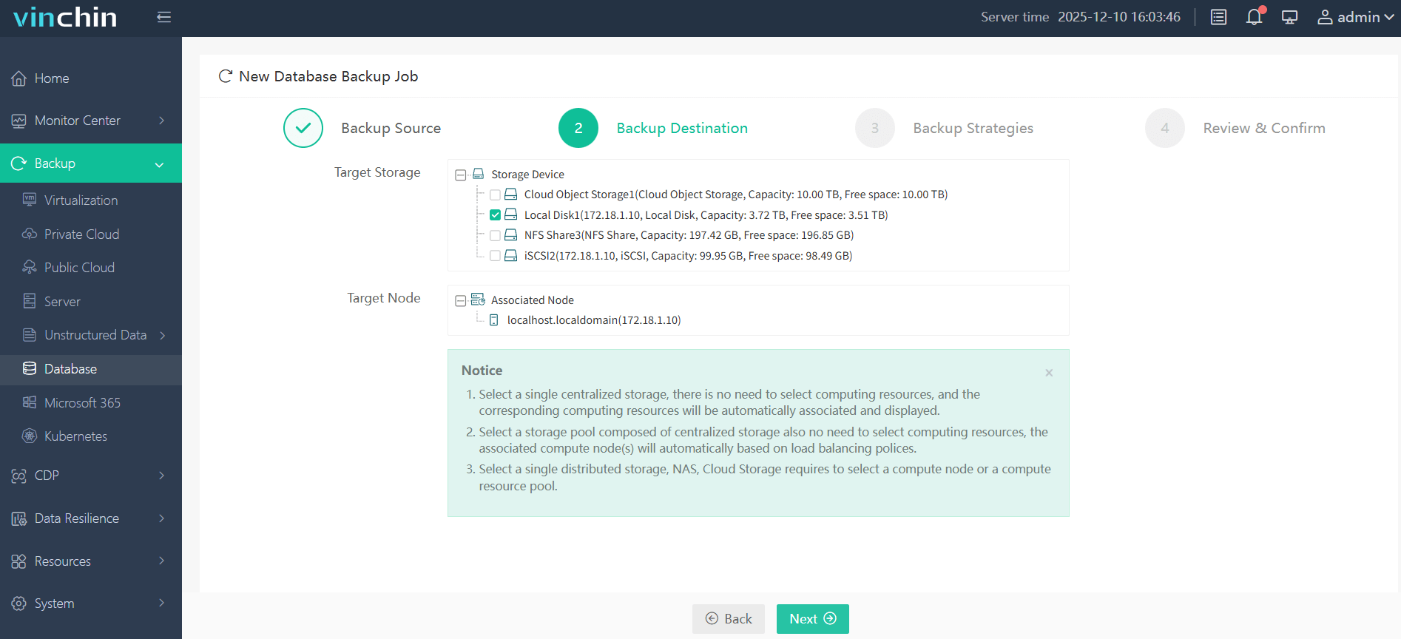This screenshot has width=1401, height=639.
Task: Check the Cloud Object Storage1 checkbox
Action: pyautogui.click(x=495, y=195)
